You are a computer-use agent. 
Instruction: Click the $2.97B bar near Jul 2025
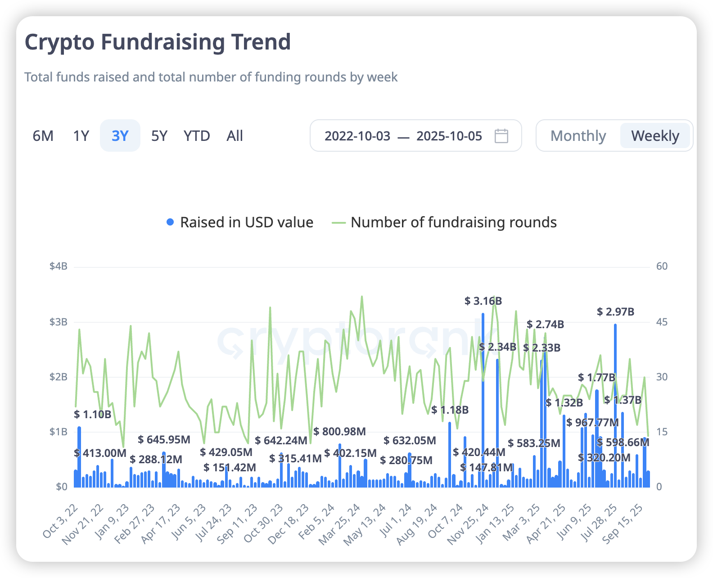615,405
